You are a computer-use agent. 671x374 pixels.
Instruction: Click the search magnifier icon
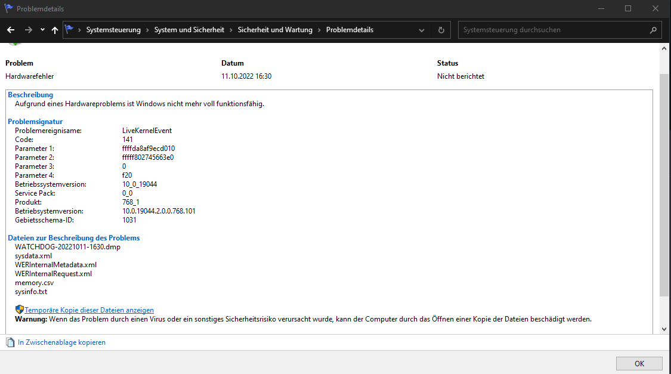653,30
